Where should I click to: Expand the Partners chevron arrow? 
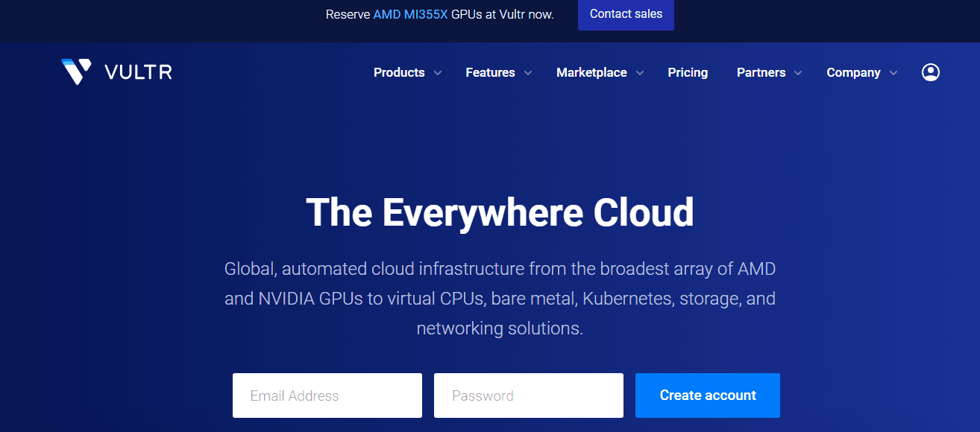(x=798, y=73)
